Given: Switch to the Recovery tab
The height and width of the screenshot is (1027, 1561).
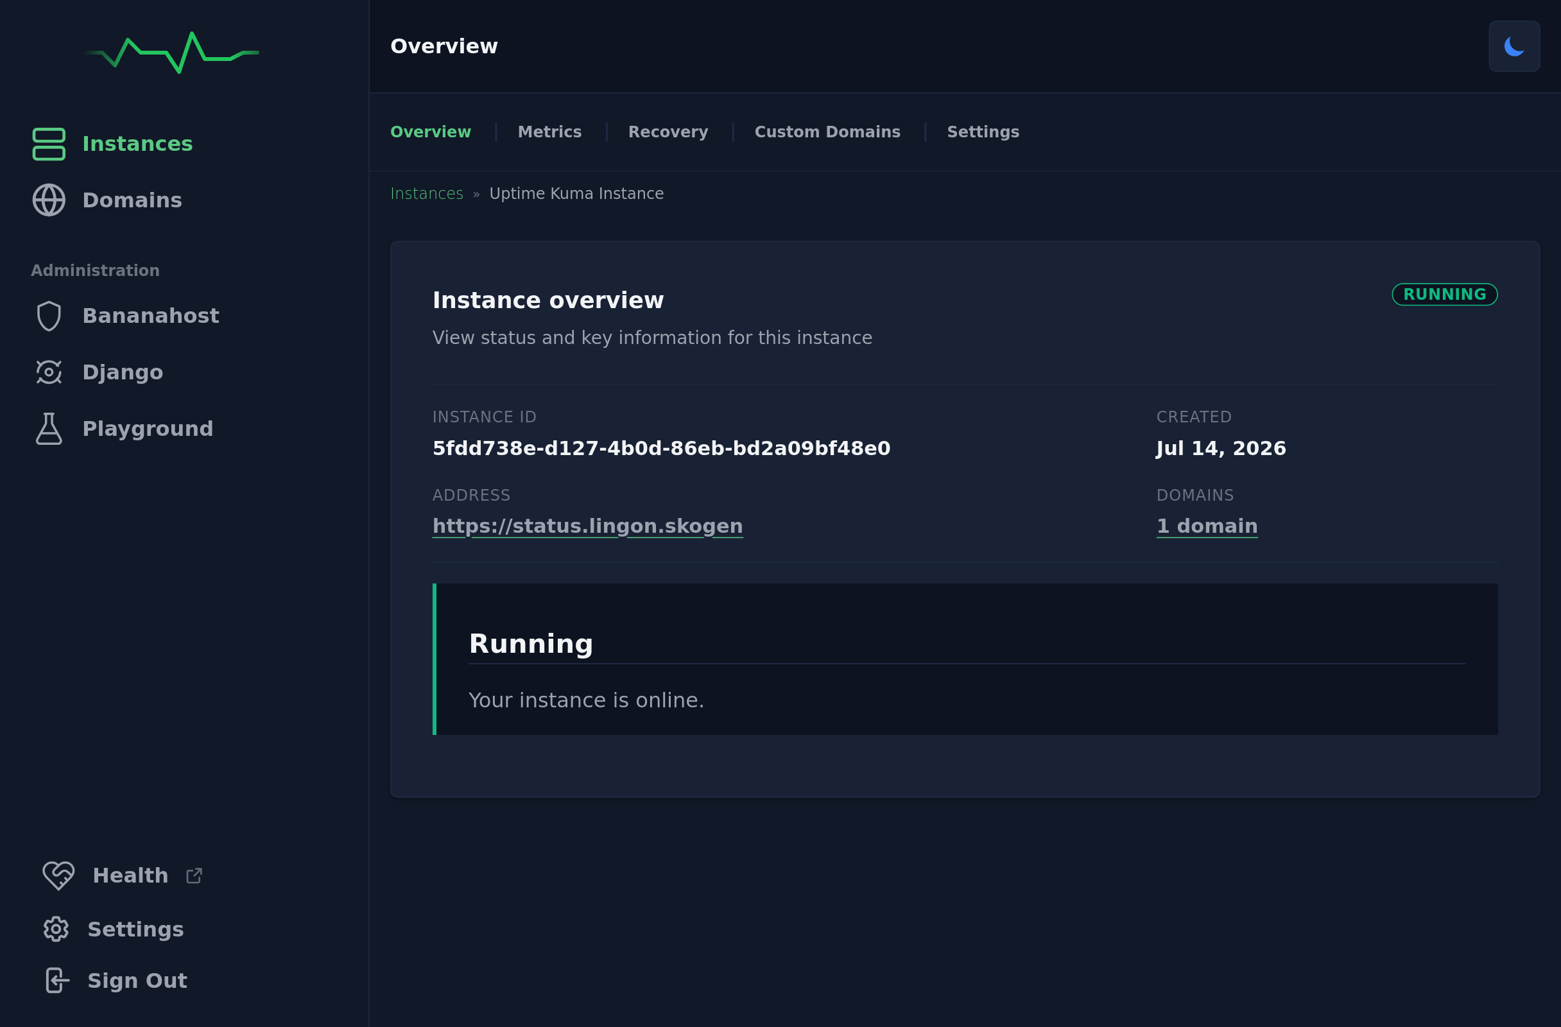Looking at the screenshot, I should [x=668, y=132].
